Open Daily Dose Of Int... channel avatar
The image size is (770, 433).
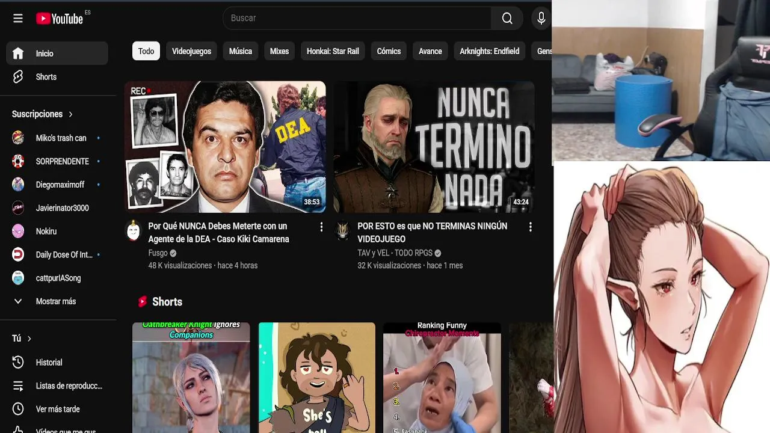(x=18, y=254)
